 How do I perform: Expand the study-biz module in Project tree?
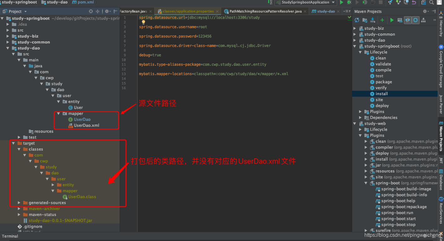pyautogui.click(x=8, y=36)
